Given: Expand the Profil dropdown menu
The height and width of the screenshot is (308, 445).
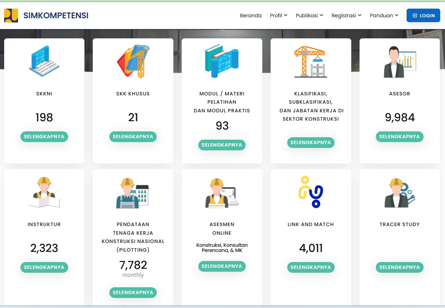Looking at the screenshot, I should click(279, 16).
